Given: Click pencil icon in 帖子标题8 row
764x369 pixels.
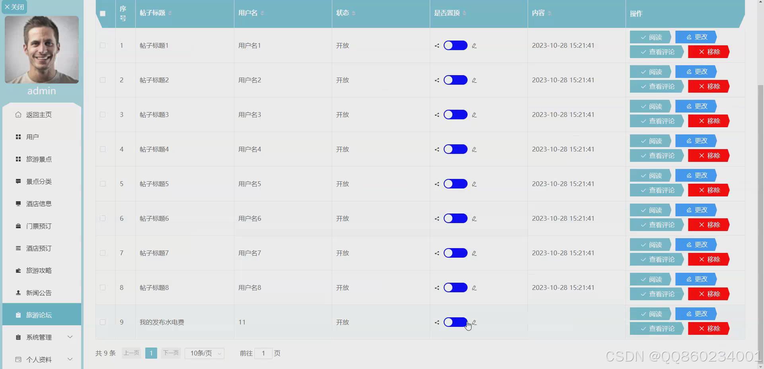Looking at the screenshot, I should click(474, 288).
